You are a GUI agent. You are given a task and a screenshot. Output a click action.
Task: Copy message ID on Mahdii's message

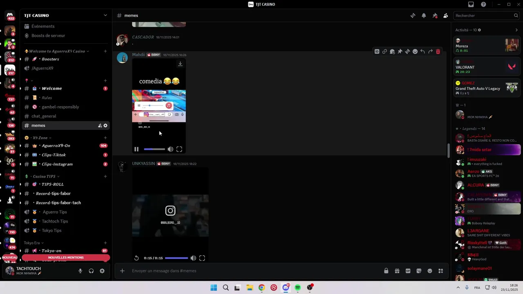377,51
